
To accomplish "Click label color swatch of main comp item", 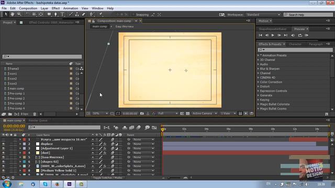I will tap(71, 88).
